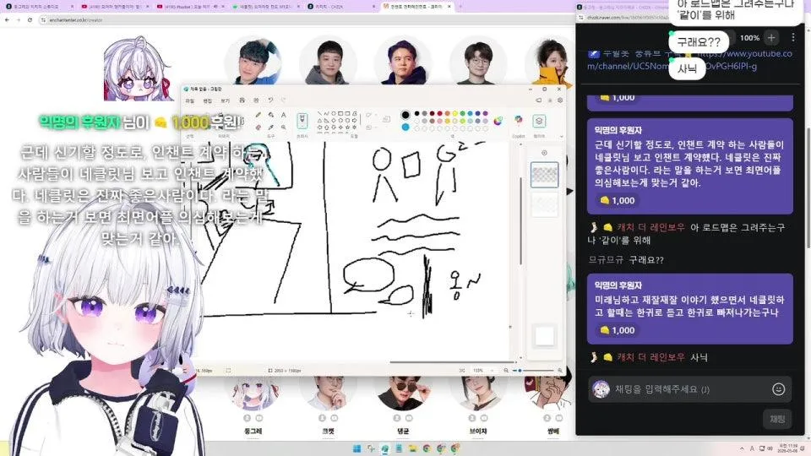Click the creator name 브이챠
The image size is (811, 456).
[x=478, y=431]
